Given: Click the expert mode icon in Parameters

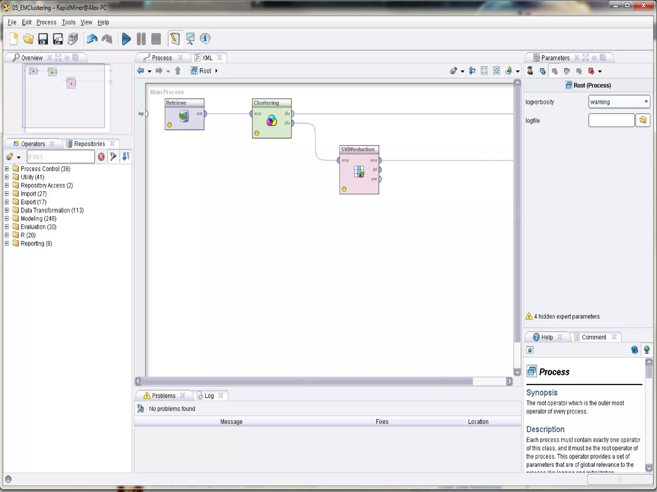Looking at the screenshot, I should click(530, 71).
